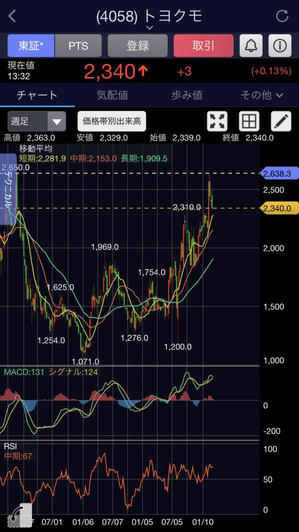299x532 pixels.
Task: Go back with the left arrow
Action: coord(12,16)
